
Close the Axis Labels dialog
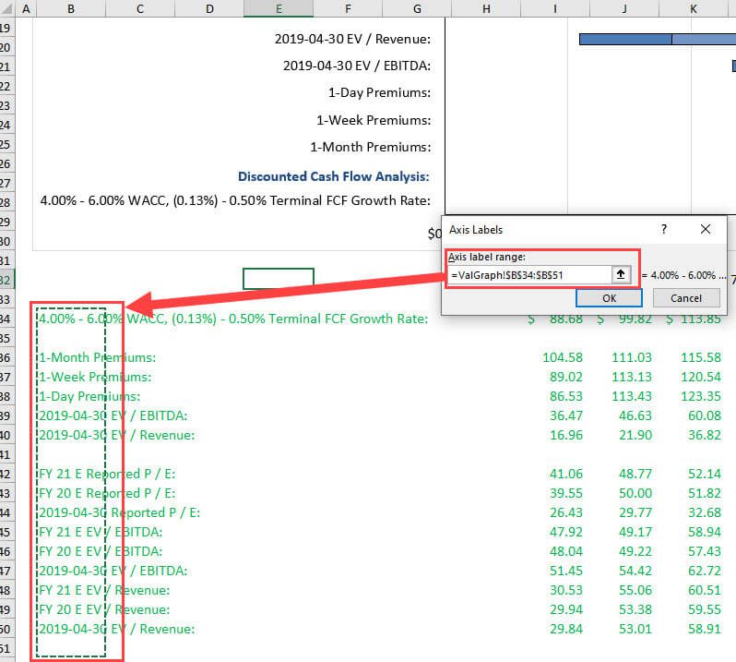[705, 229]
